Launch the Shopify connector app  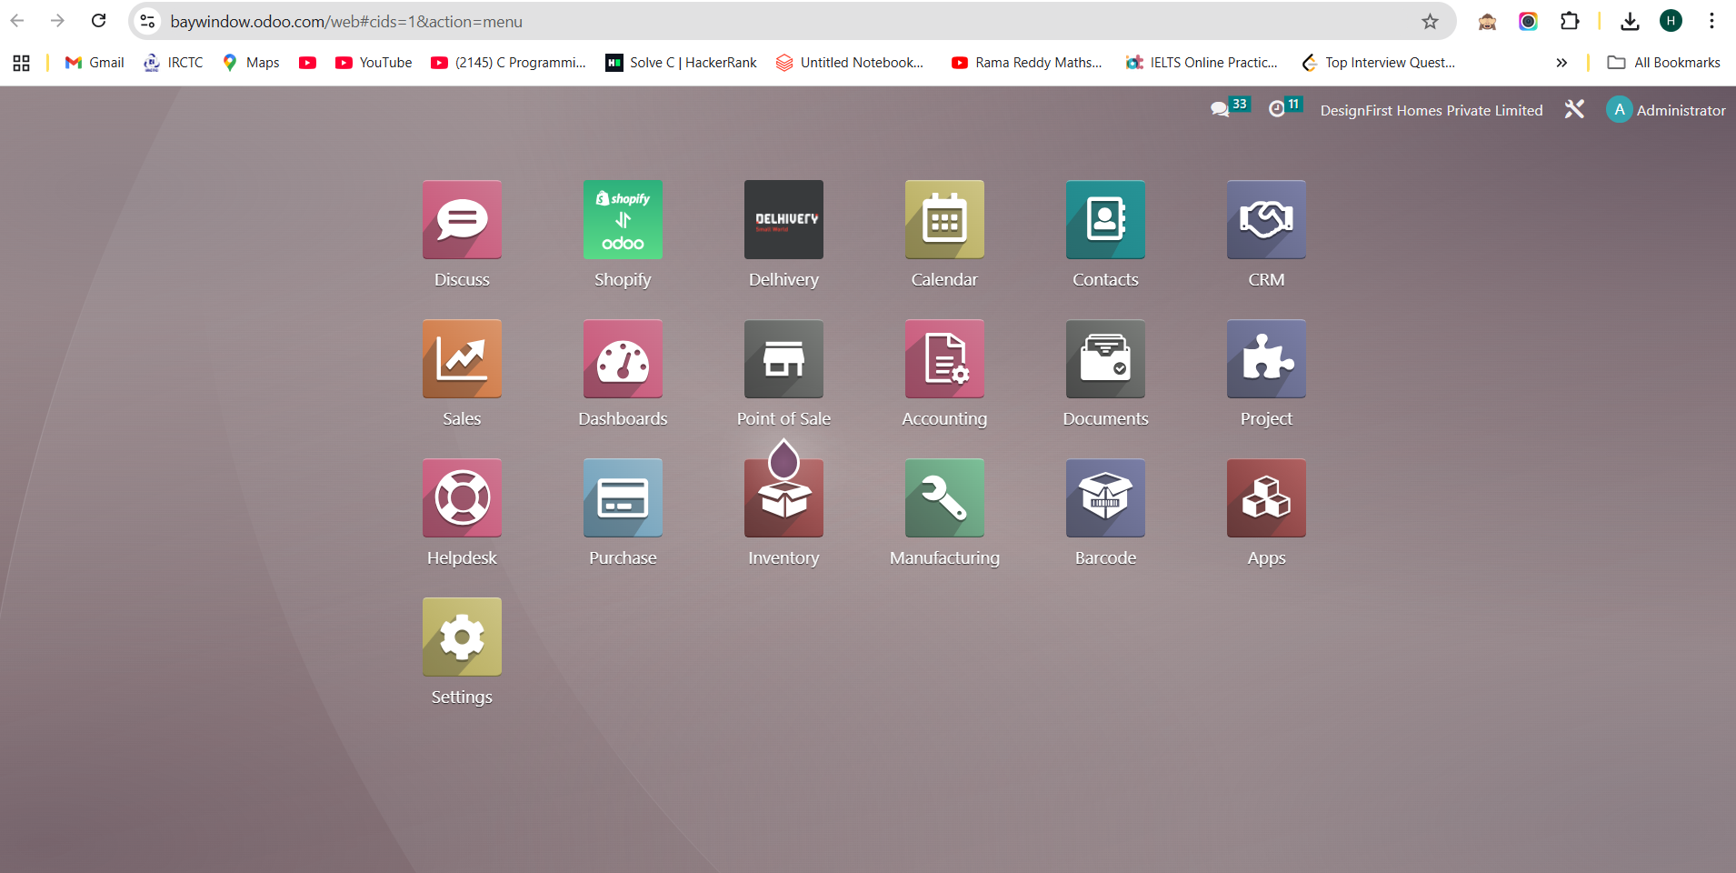tap(623, 220)
